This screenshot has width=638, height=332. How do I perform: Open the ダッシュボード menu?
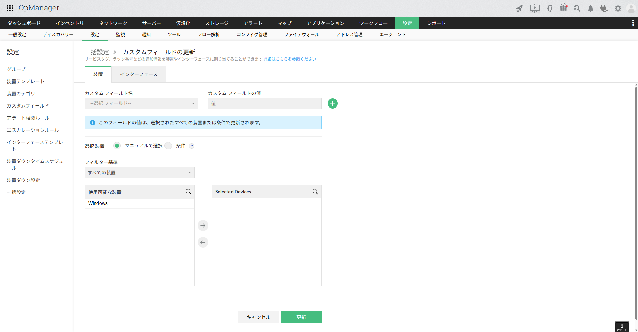tap(24, 23)
